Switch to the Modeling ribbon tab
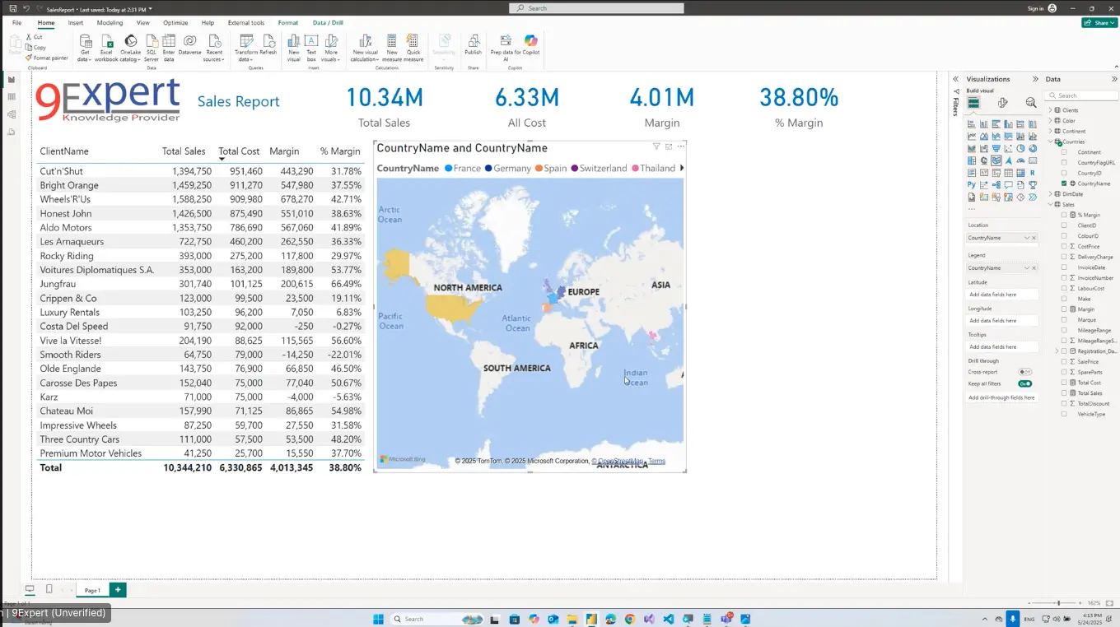This screenshot has height=627, width=1120. pos(110,23)
